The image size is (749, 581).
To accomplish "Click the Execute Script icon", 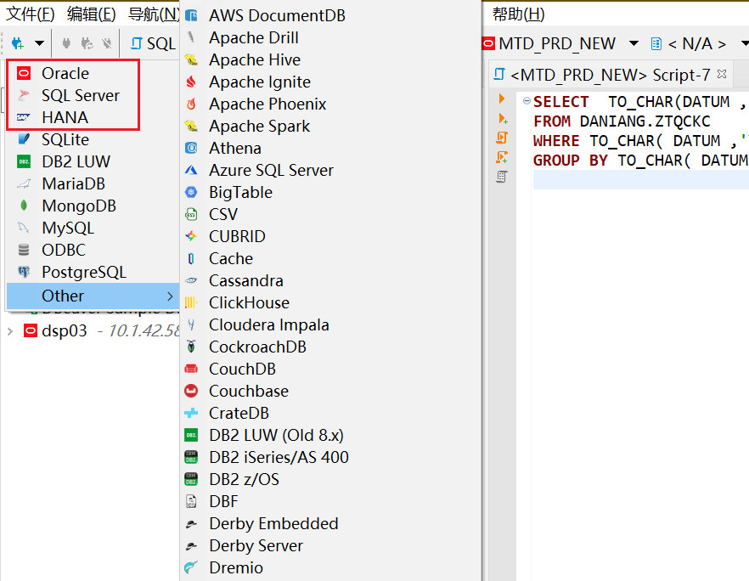I will (502, 138).
